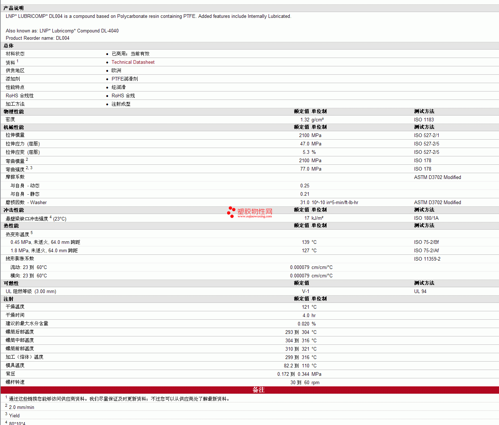This screenshot has width=499, height=425.
Task: Select the 0.000079 value in the 横向 row
Action: (x=300, y=276)
